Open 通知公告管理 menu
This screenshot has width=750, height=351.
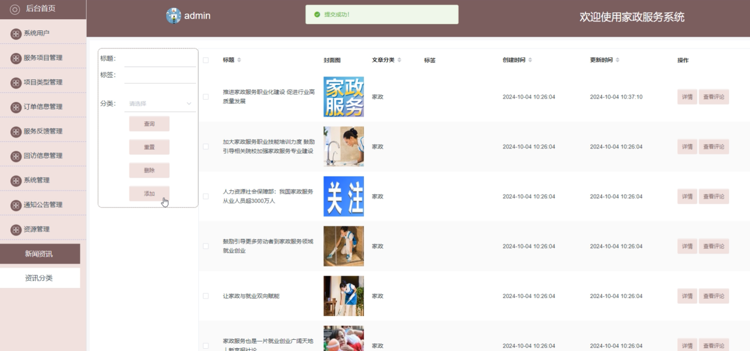(x=43, y=205)
